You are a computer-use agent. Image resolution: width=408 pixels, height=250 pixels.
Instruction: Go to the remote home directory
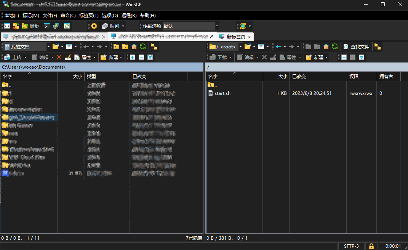tap(326, 46)
